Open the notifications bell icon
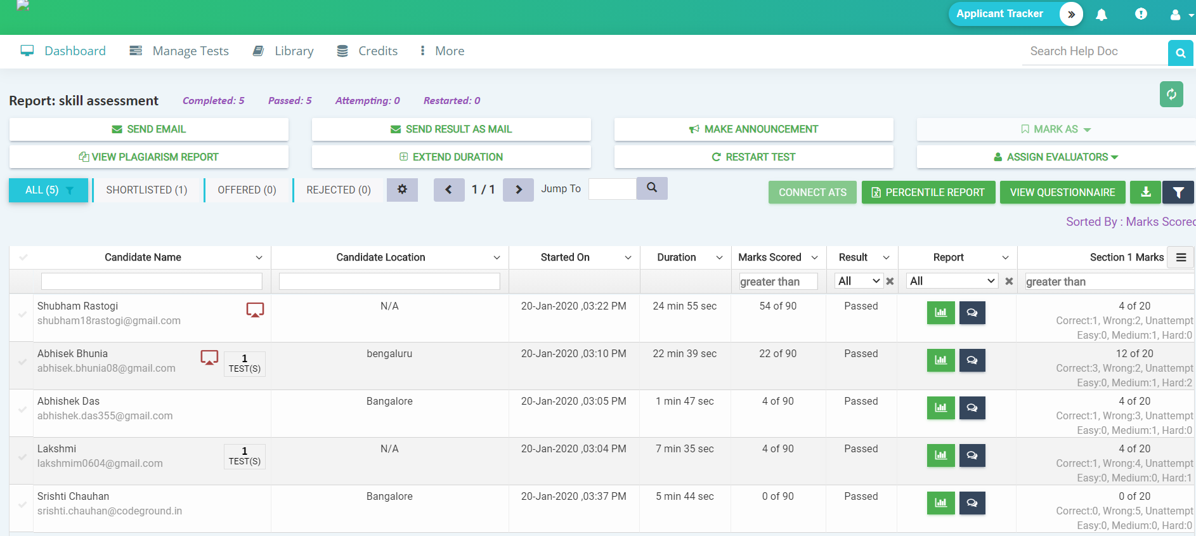Viewport: 1196px width, 536px height. [x=1102, y=15]
